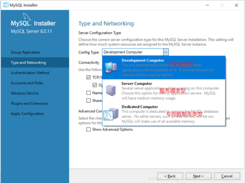The width and height of the screenshot is (245, 183).
Task: Click the Next button
Action: point(198,176)
